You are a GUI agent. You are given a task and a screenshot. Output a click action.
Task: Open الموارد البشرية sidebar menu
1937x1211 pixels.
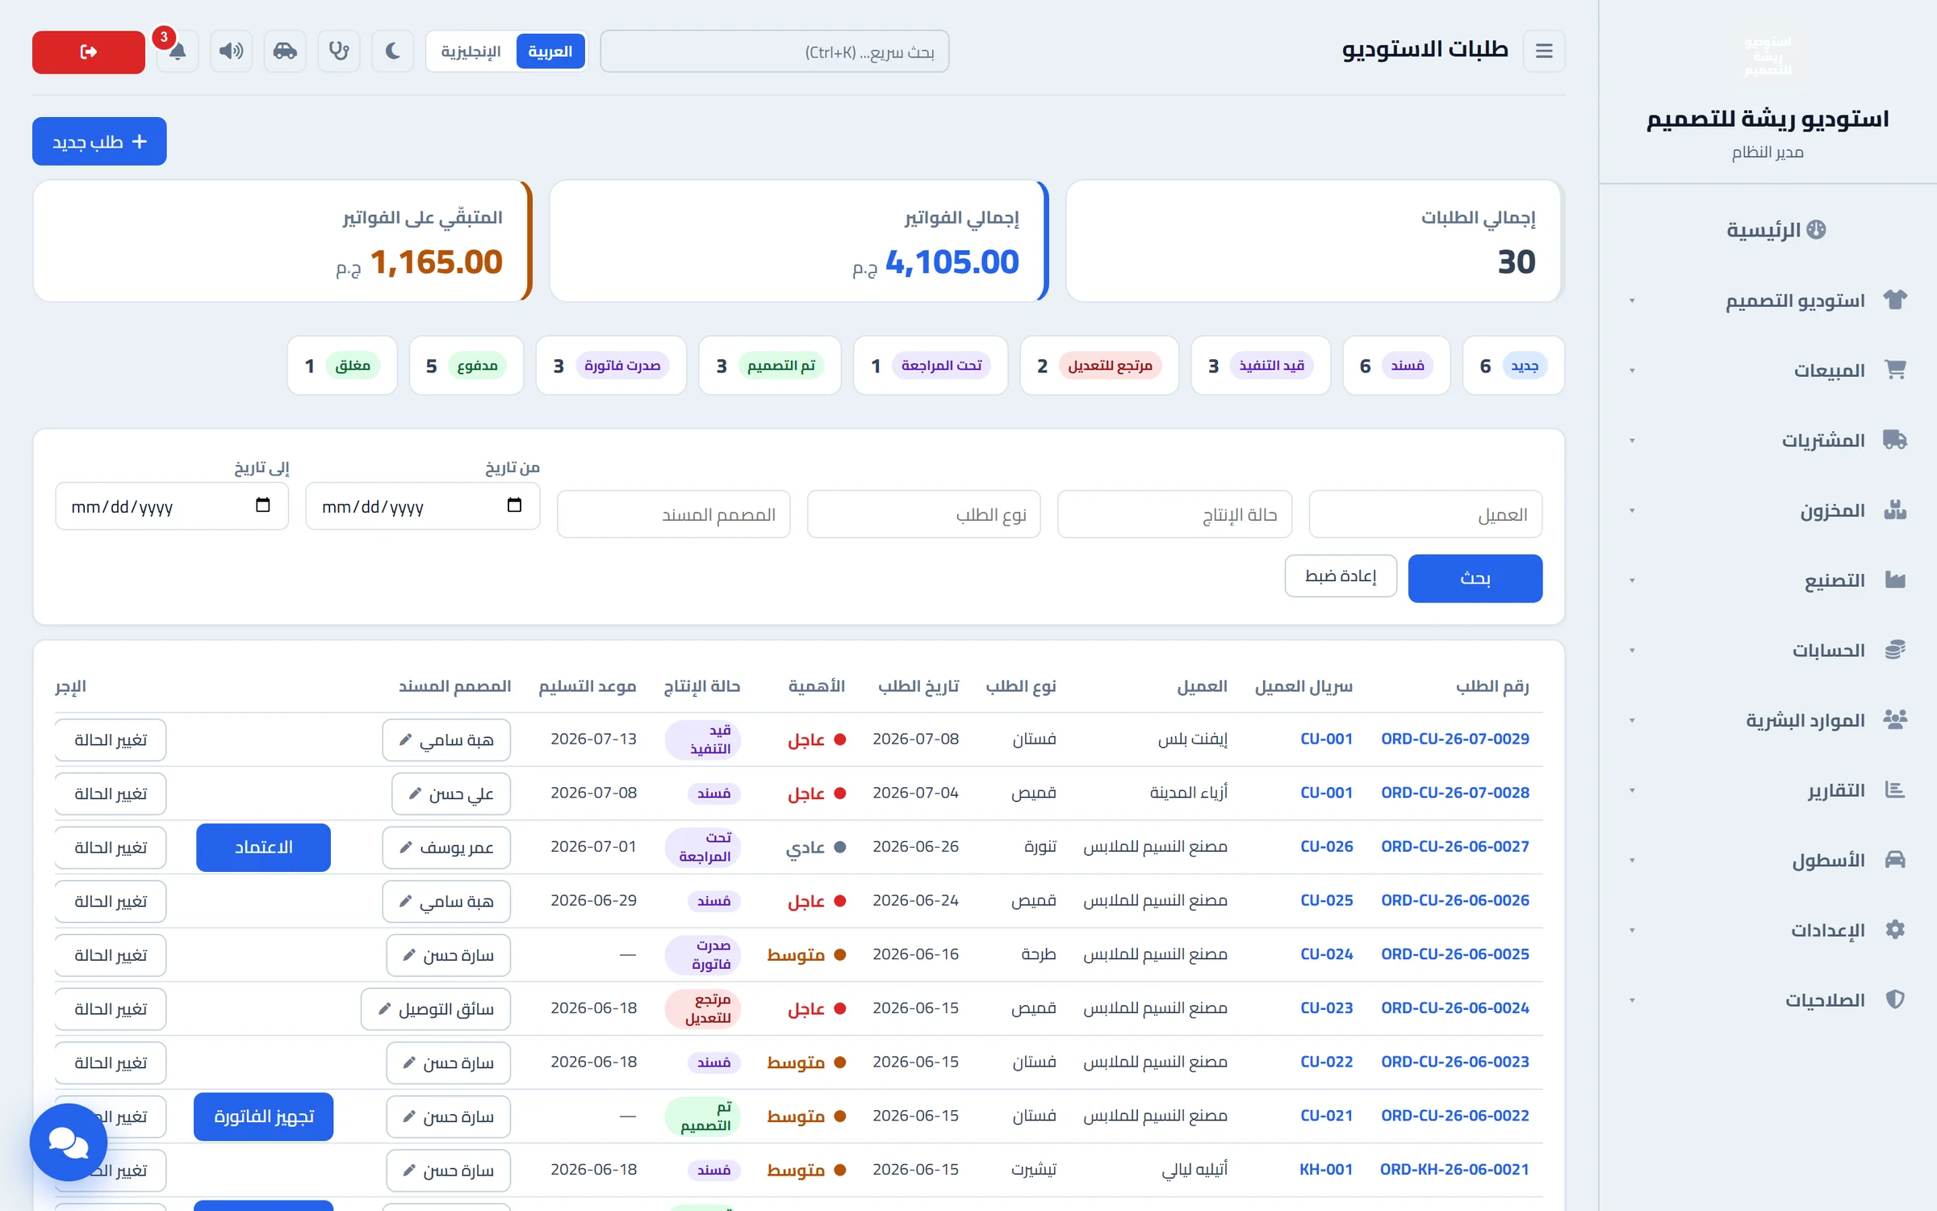[1768, 720]
